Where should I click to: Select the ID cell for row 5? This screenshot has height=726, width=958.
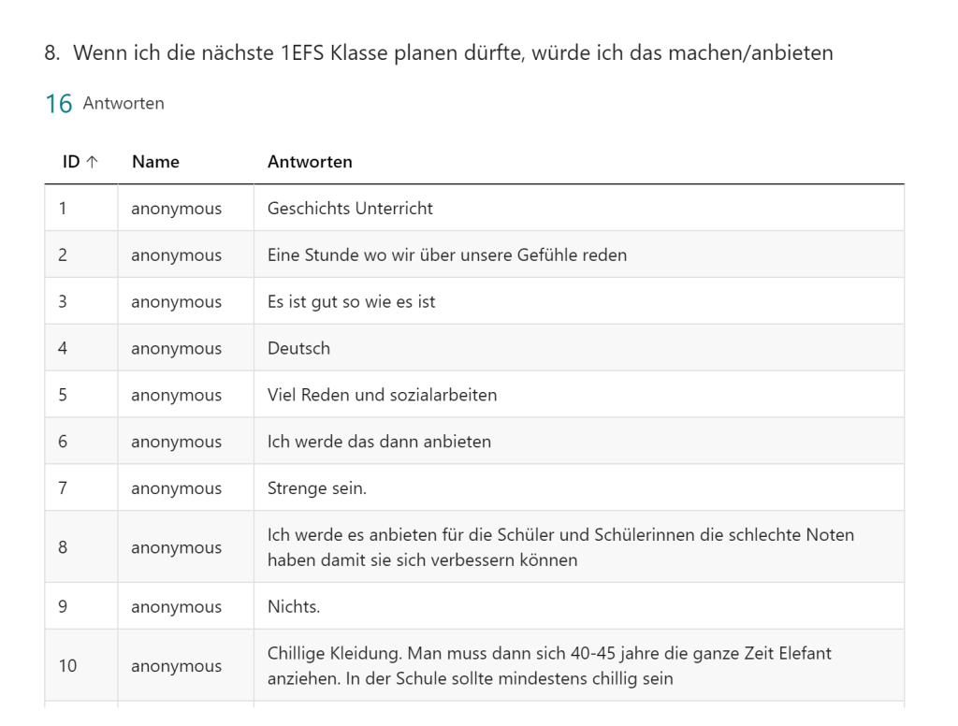(x=63, y=395)
